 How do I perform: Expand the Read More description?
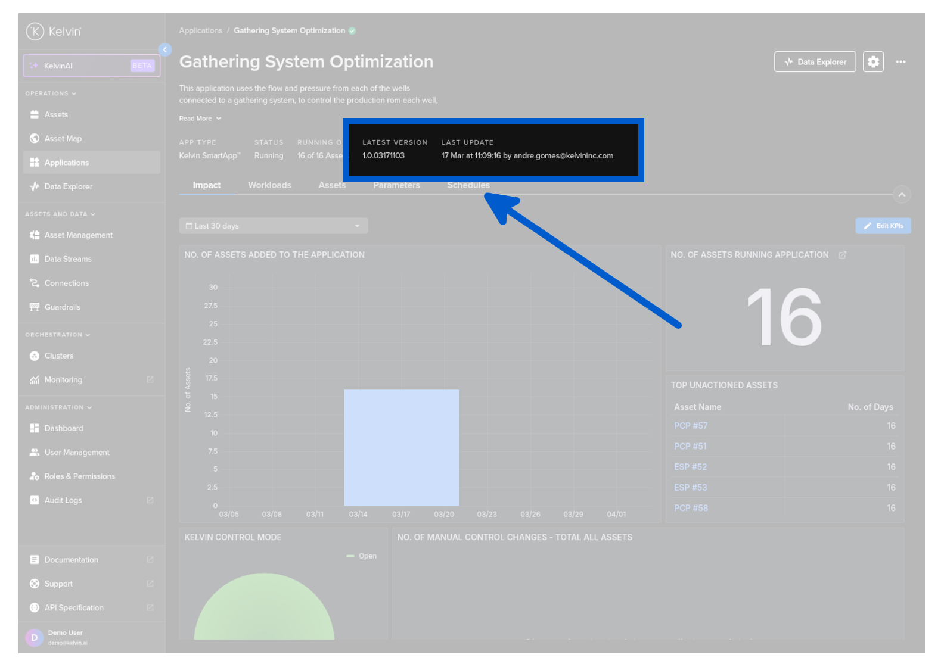tap(200, 119)
